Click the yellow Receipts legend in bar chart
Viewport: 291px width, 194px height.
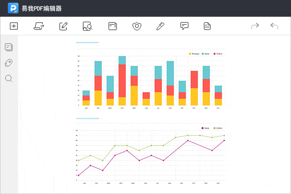[194, 54]
